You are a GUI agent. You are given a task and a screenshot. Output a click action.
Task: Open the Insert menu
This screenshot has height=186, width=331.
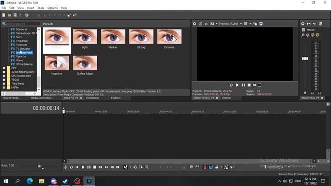tap(31, 8)
